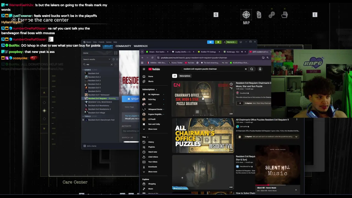This screenshot has height=198, width=352.
Task: Open Playlists in YouTube sidebar
Action: click(152, 147)
